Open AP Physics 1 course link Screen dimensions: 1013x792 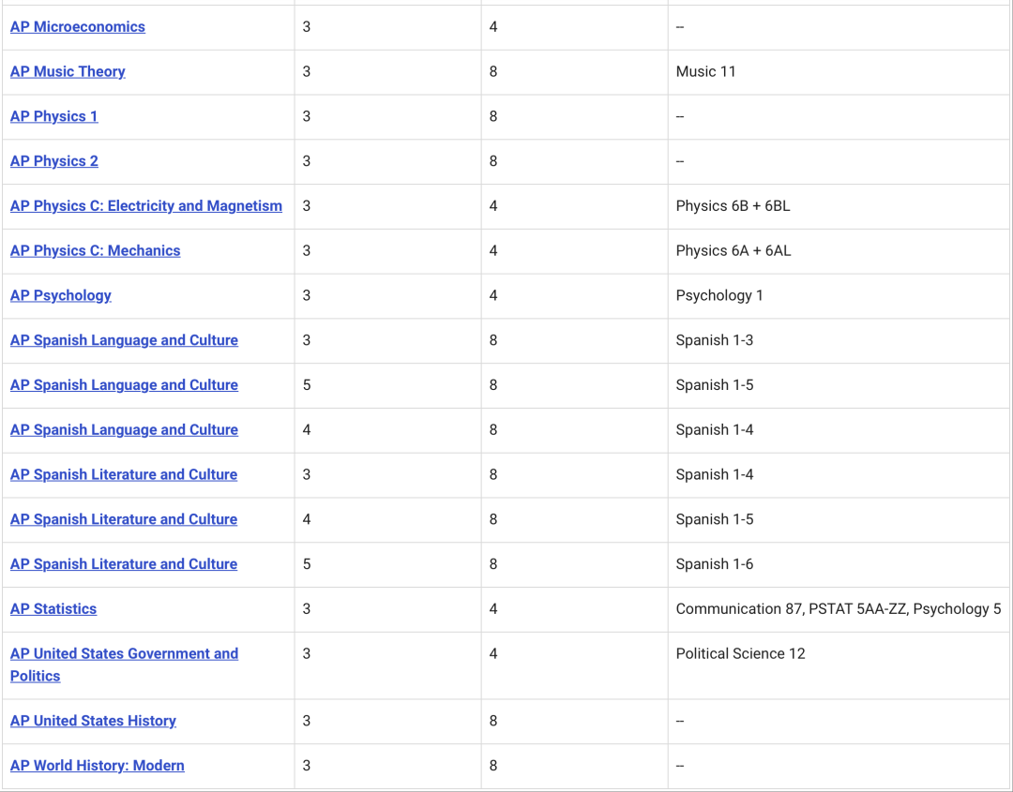click(x=53, y=117)
